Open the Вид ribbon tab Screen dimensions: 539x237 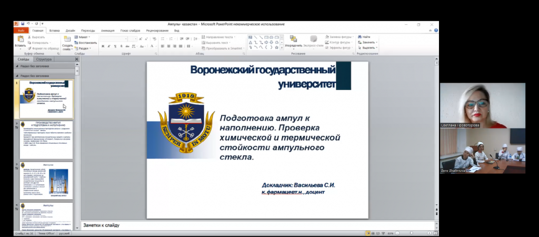pos(177,31)
